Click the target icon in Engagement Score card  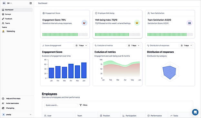(x=85, y=23)
